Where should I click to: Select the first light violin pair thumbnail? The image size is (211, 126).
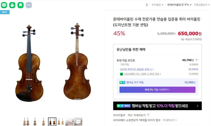click(26, 121)
